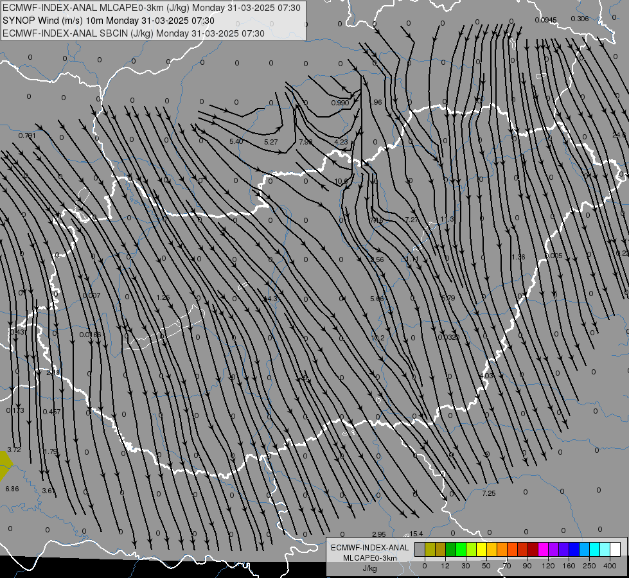
Task: Click the map value 7.25
Action: pos(489,493)
